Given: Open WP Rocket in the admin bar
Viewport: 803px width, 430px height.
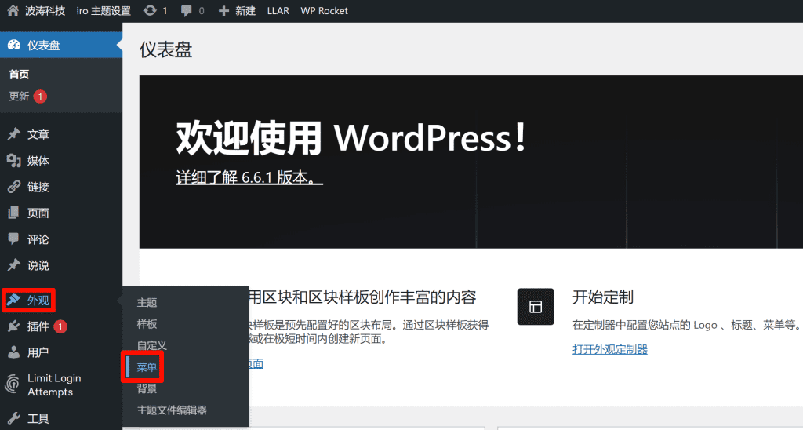Looking at the screenshot, I should pos(324,11).
